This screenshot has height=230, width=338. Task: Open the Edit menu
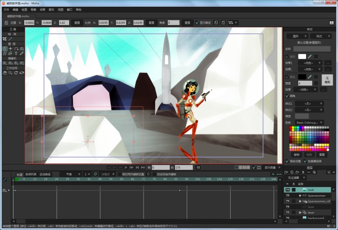tap(15, 10)
